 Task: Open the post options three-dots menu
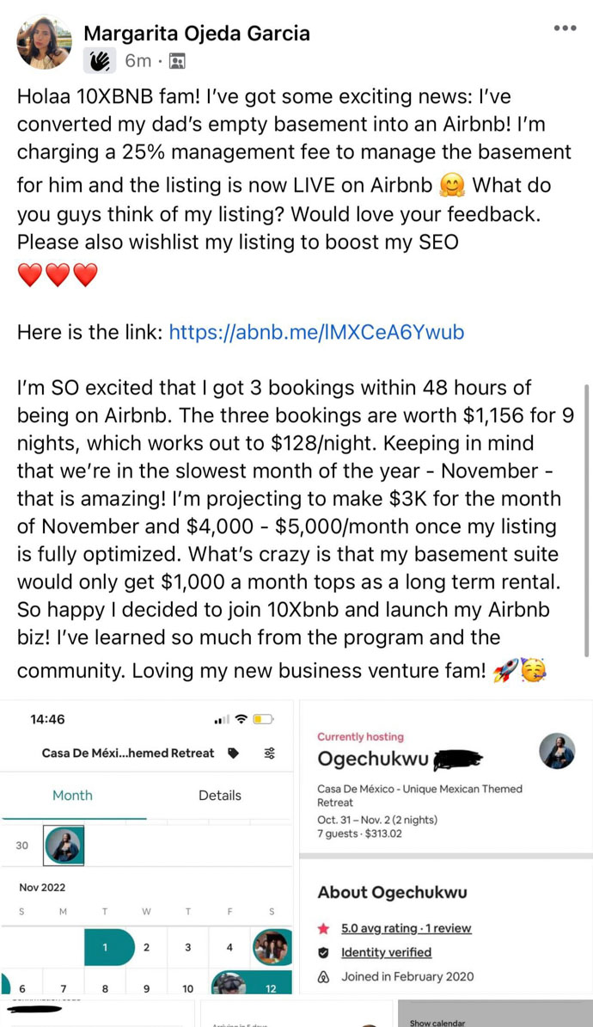(565, 28)
